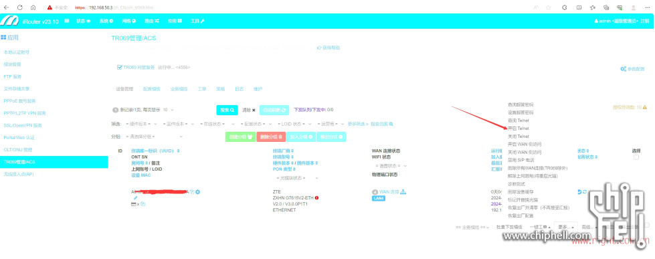Open the 获得帮助 help link
The image size is (655, 259).
329,48
